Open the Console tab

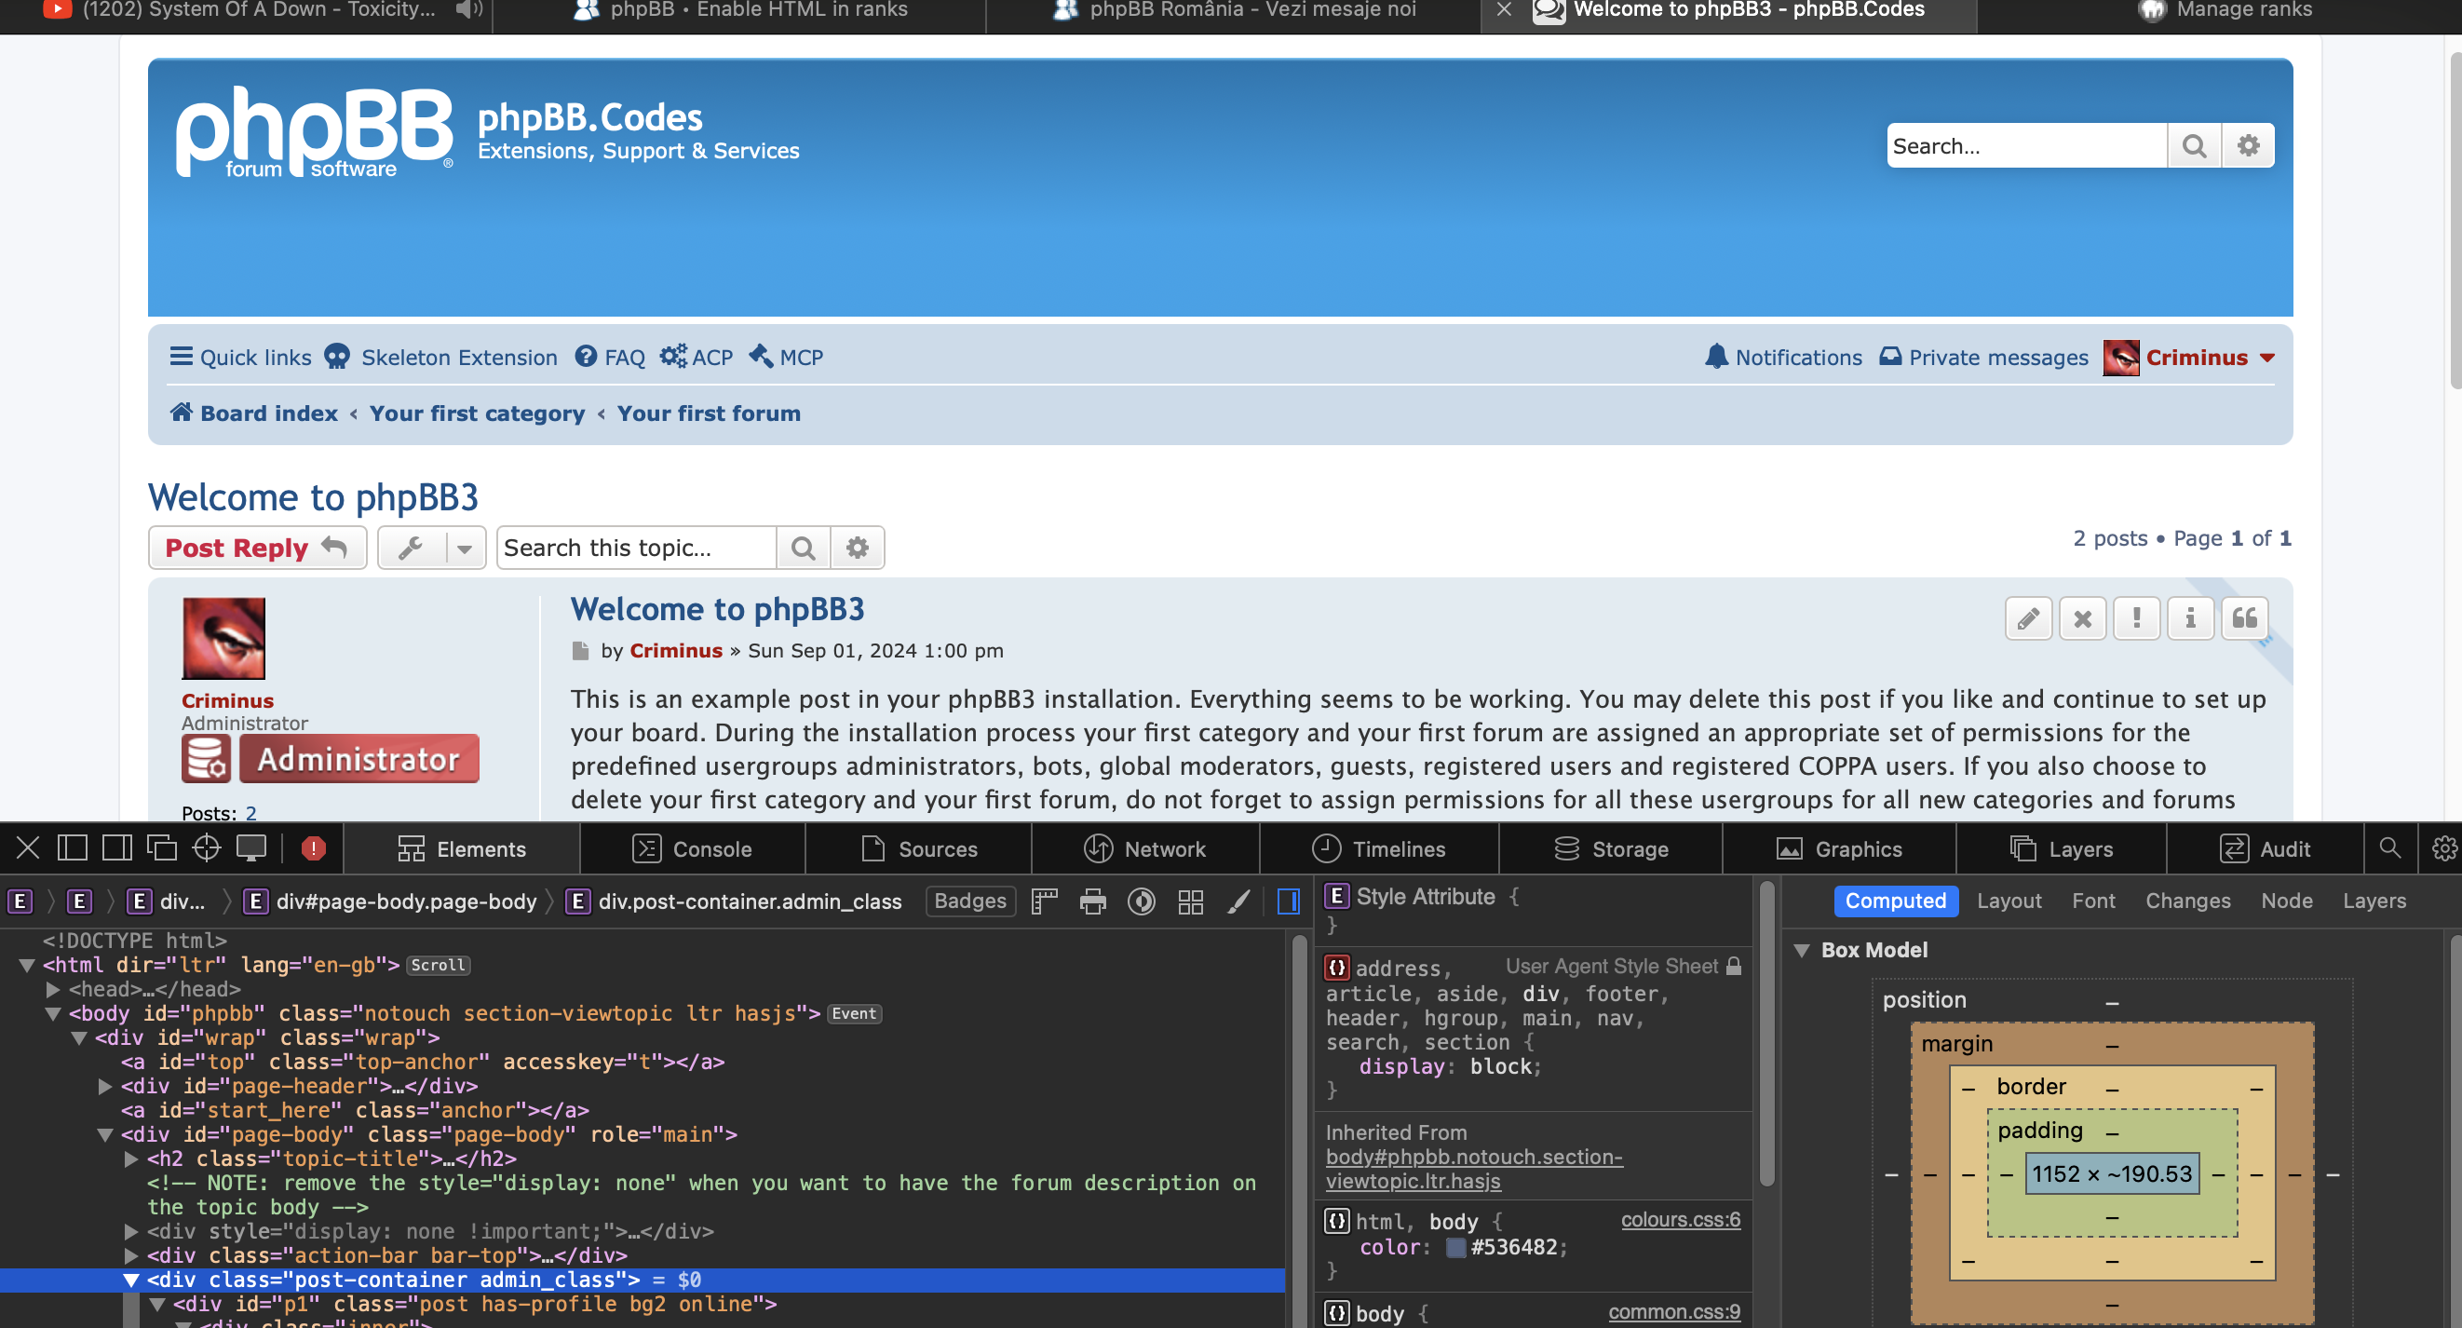click(x=693, y=849)
